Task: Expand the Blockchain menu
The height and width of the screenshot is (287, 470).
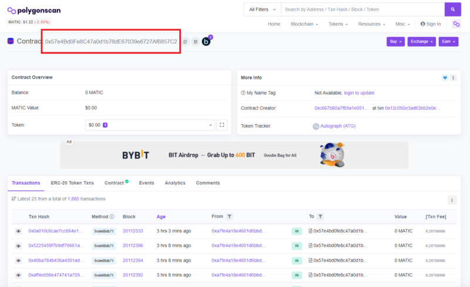Action: click(304, 24)
